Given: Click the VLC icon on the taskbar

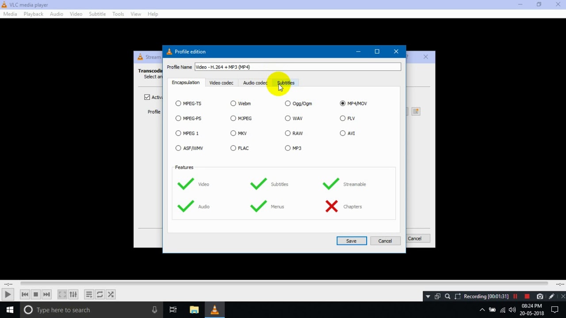Looking at the screenshot, I should [x=214, y=310].
